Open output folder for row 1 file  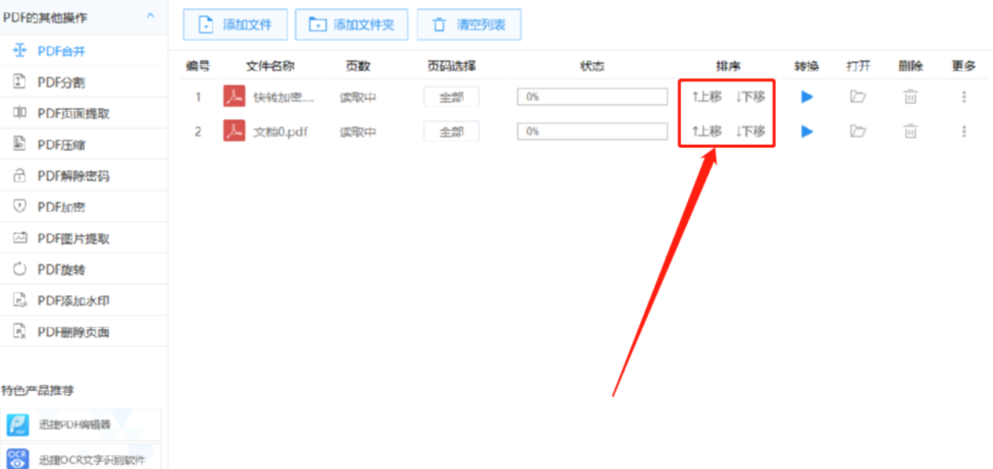point(858,97)
